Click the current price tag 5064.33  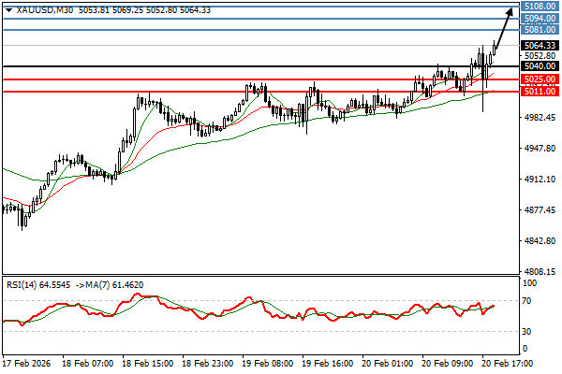pos(540,45)
